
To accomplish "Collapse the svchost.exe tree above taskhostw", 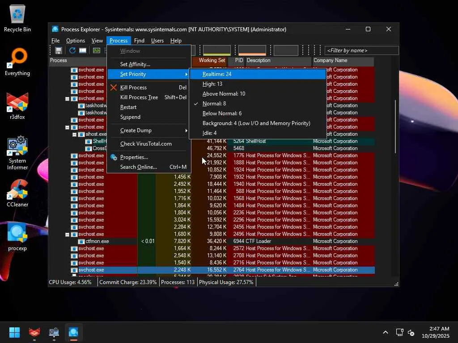I will [x=67, y=99].
